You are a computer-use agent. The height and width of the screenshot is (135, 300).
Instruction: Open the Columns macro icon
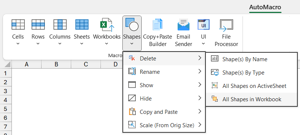[x=60, y=24]
